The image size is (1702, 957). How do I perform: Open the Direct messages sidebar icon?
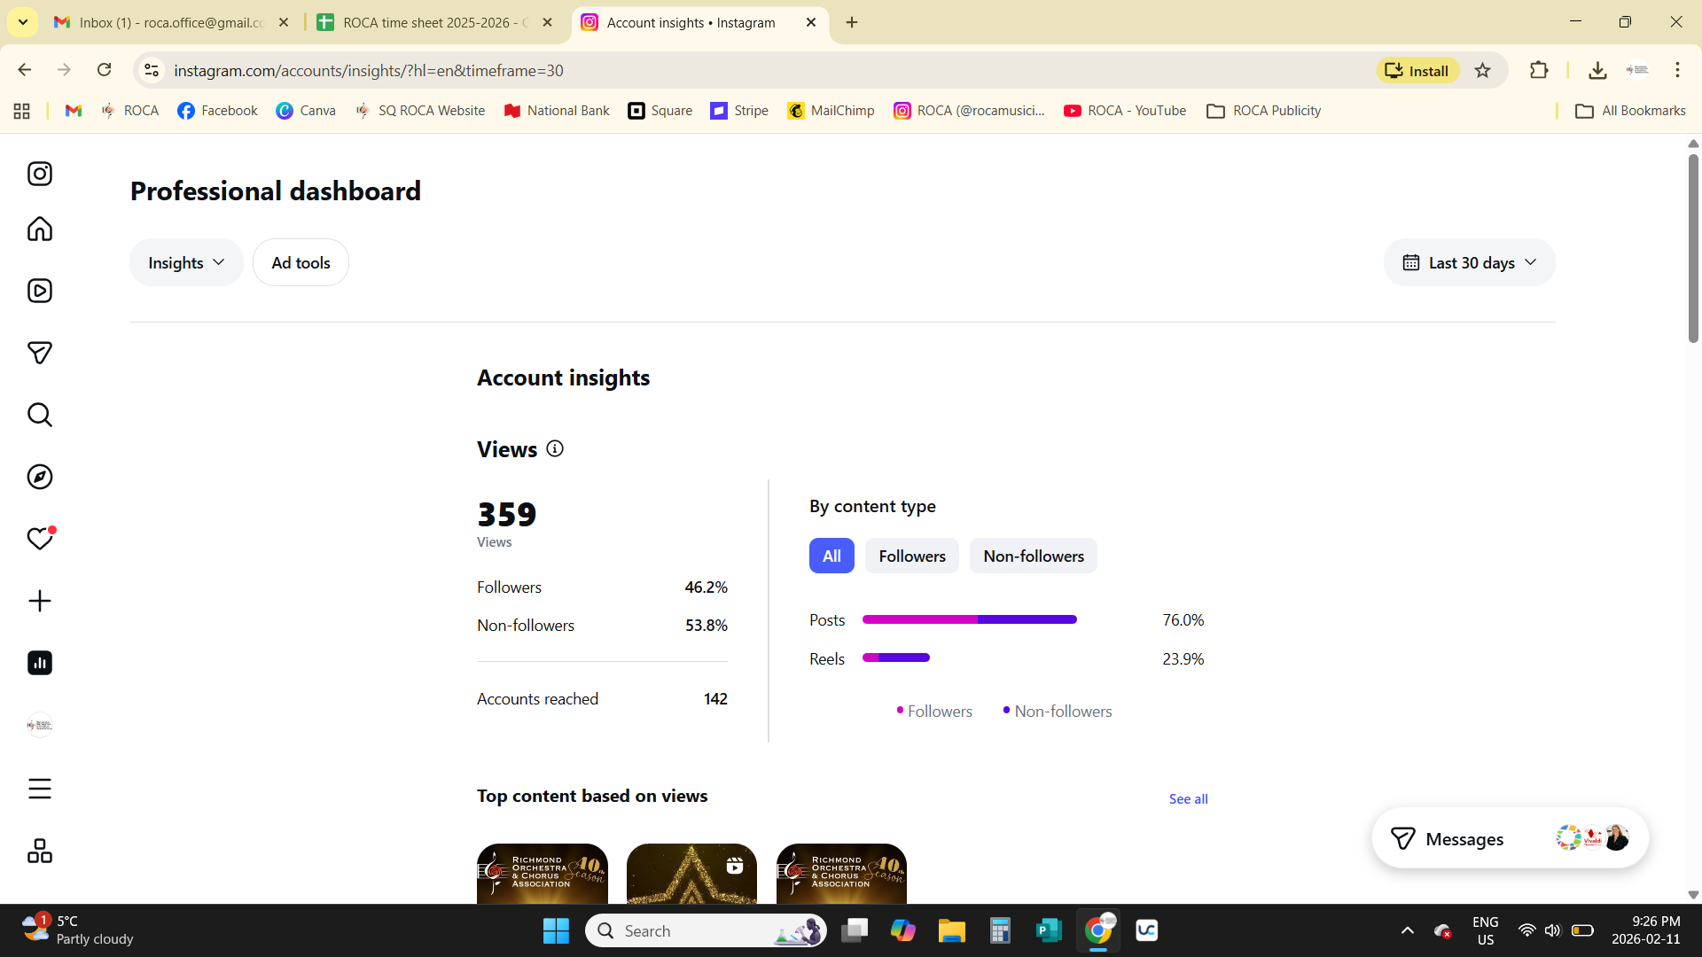[40, 353]
